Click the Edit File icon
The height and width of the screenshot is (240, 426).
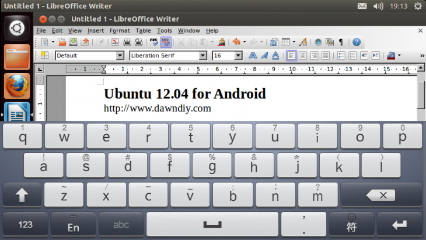[x=100, y=42]
